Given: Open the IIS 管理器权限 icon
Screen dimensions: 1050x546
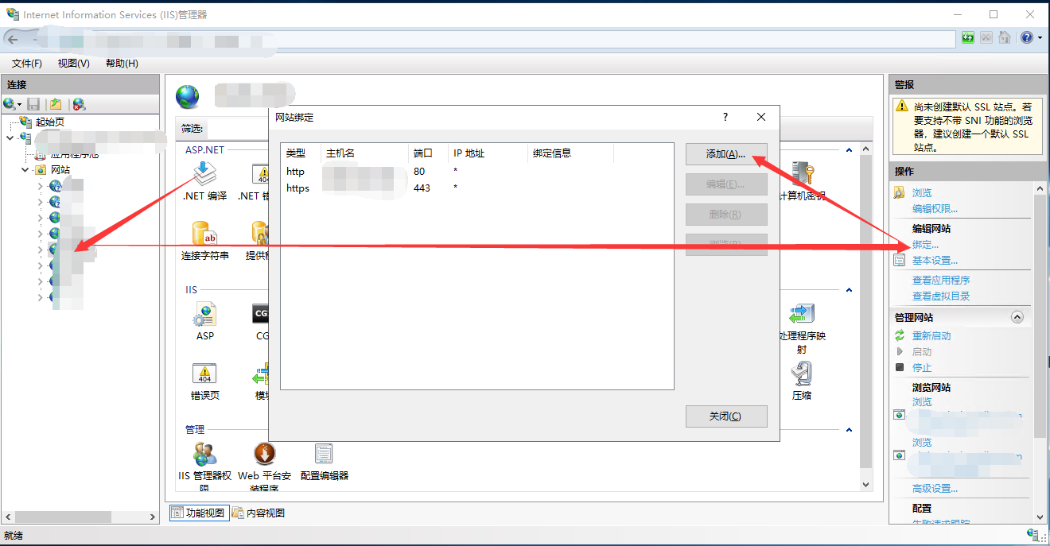Looking at the screenshot, I should [205, 454].
